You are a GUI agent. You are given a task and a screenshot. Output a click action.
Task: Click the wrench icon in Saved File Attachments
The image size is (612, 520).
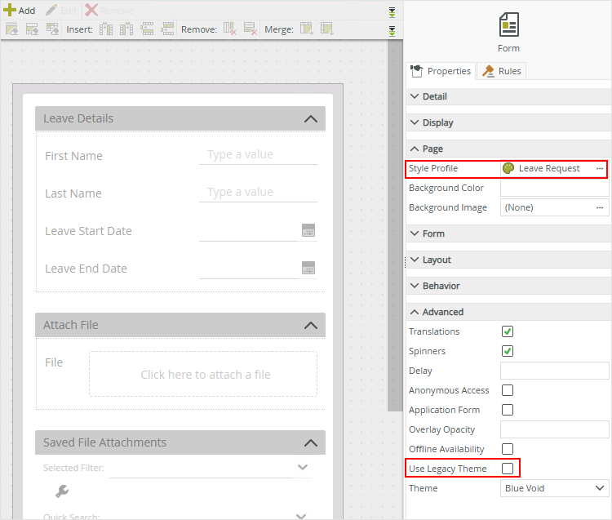click(x=62, y=491)
